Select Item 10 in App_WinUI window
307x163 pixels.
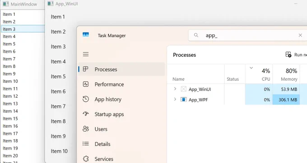(x=59, y=151)
